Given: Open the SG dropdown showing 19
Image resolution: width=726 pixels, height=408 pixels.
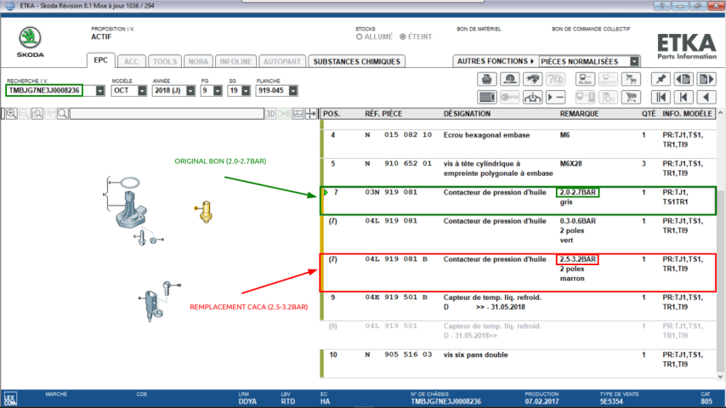Looking at the screenshot, I should (x=246, y=91).
